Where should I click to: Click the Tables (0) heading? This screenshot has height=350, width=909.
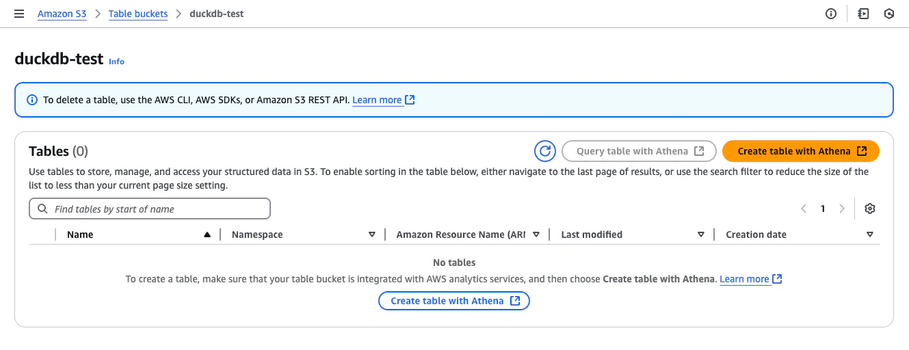(58, 151)
